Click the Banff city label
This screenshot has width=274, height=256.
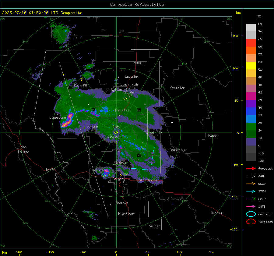(50, 170)
